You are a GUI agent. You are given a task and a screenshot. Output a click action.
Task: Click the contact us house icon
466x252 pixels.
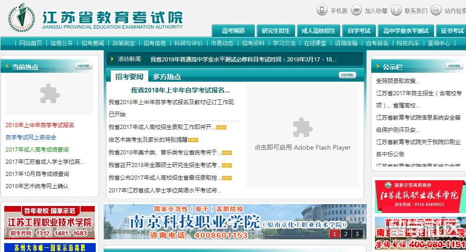coord(397,10)
